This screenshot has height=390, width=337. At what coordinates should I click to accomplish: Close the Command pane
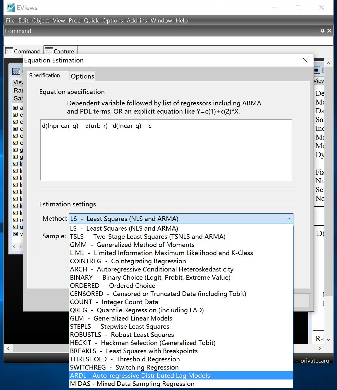[329, 31]
